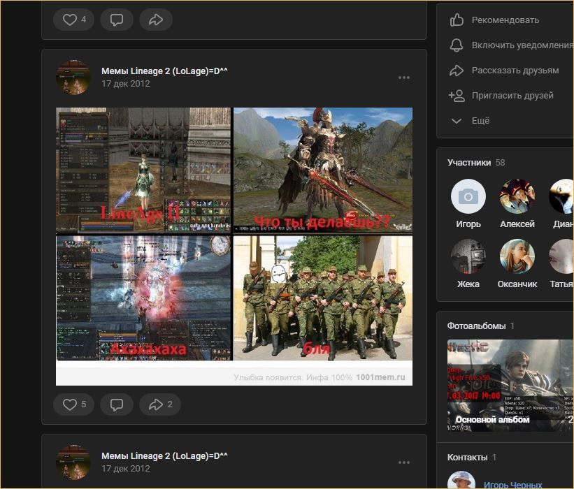
Task: Click the Рассказать друзьям share icon
Action: point(457,71)
